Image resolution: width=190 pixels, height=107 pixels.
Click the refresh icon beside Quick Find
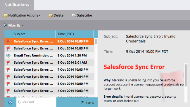coord(10,102)
